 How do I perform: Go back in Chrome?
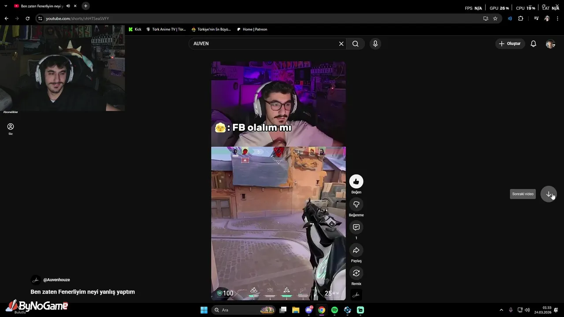tap(6, 18)
